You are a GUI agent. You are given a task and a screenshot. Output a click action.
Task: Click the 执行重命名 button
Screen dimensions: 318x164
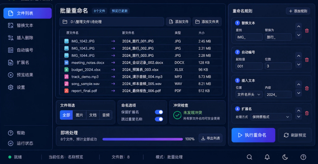tap(253, 135)
